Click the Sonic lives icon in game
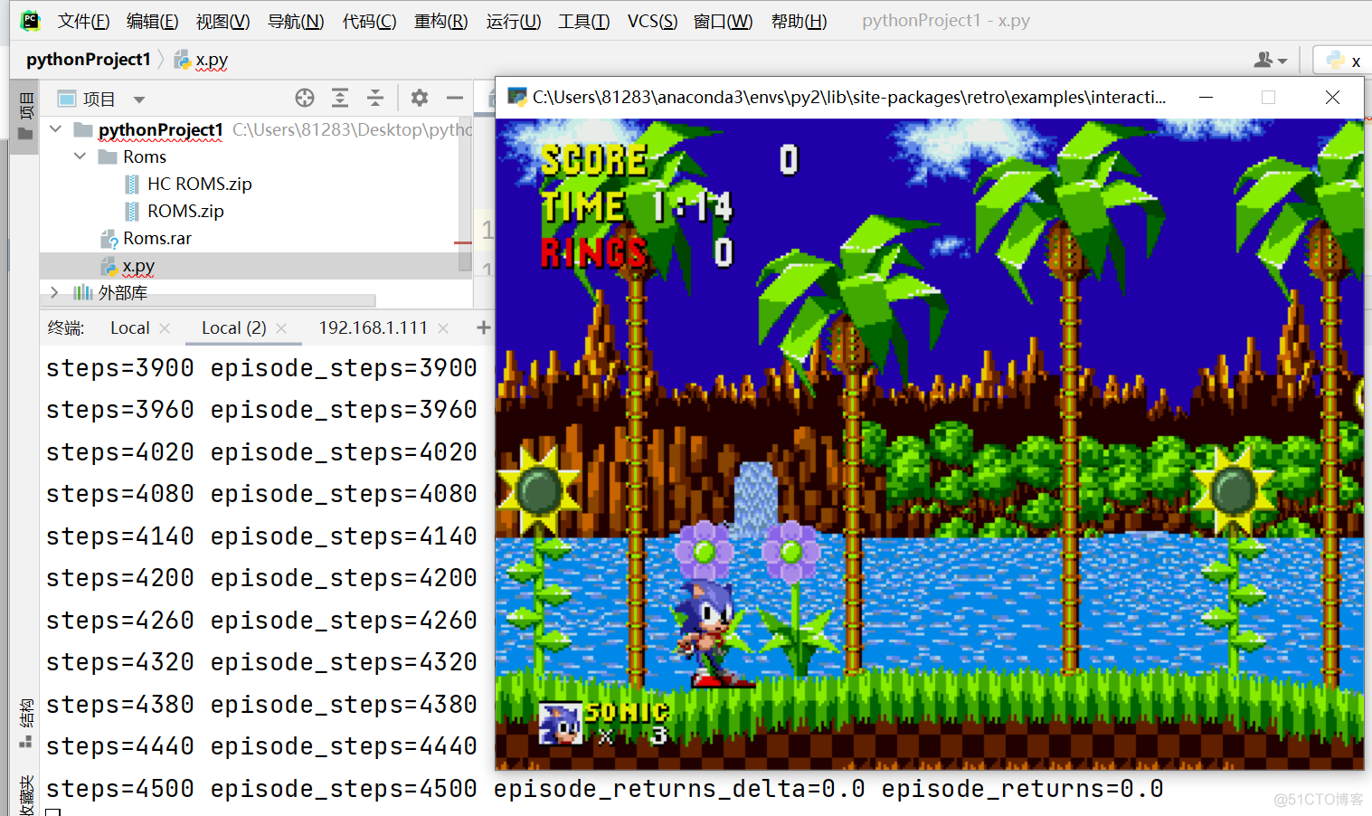This screenshot has height=816, width=1372. pos(561,724)
